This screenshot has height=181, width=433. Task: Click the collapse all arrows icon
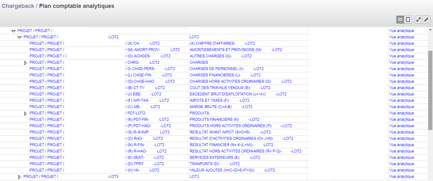(426, 20)
